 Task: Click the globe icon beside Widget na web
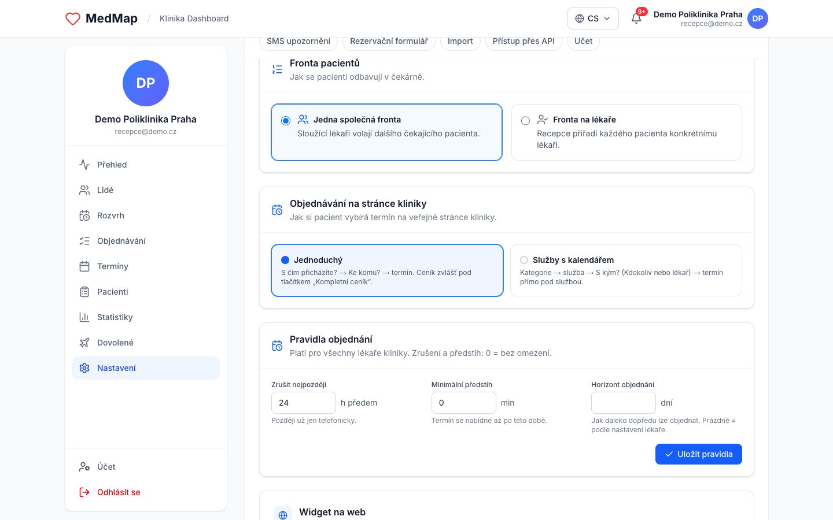283,515
